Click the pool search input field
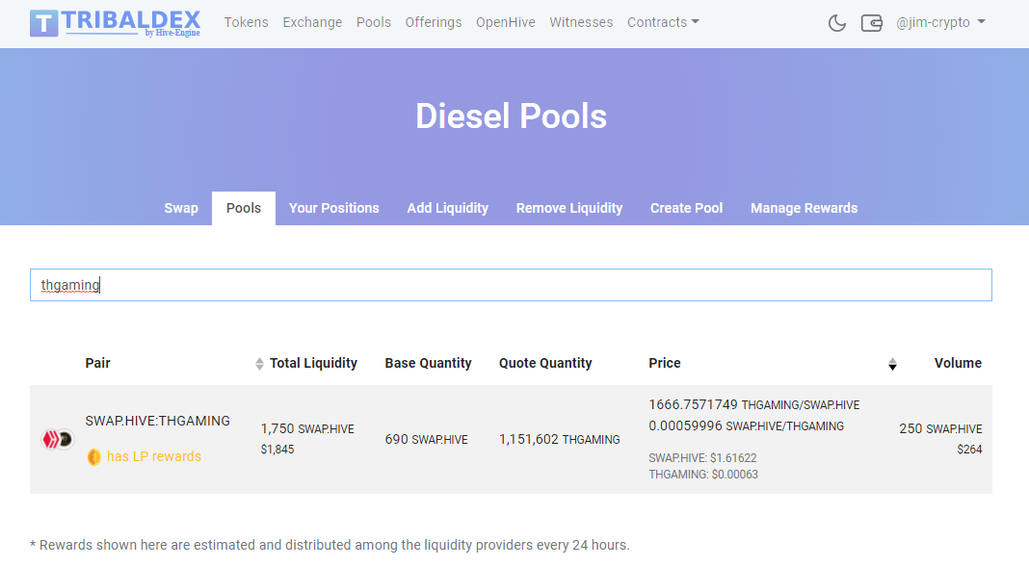1029x567 pixels. pyautogui.click(x=511, y=285)
